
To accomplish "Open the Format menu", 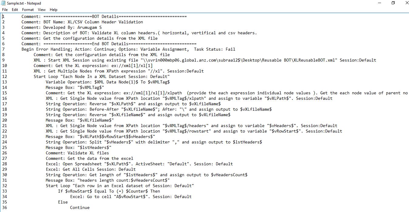I will pyautogui.click(x=28, y=10).
